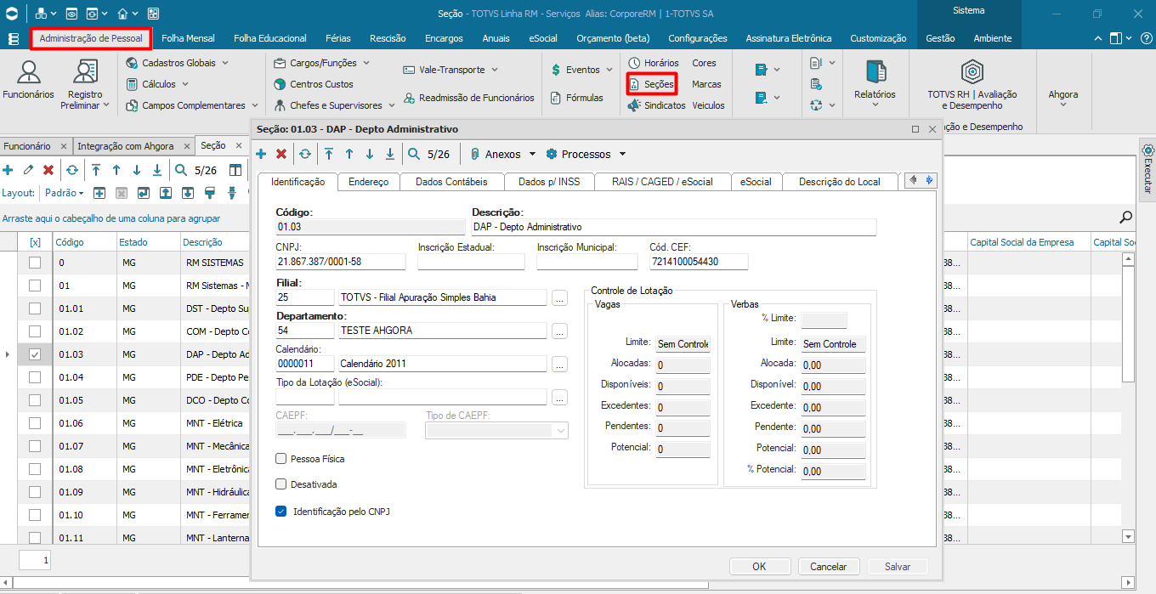This screenshot has width=1156, height=594.
Task: Click the dashboard grid icon in title bar
Action: click(153, 14)
